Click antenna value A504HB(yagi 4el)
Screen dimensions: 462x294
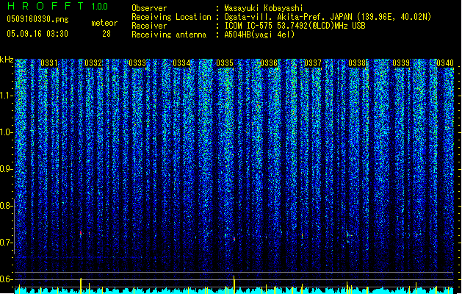tap(259, 35)
